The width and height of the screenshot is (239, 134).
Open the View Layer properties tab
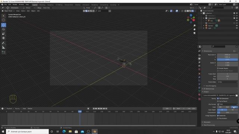point(199,62)
